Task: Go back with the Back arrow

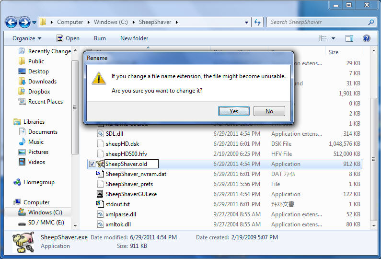Action: (11, 23)
